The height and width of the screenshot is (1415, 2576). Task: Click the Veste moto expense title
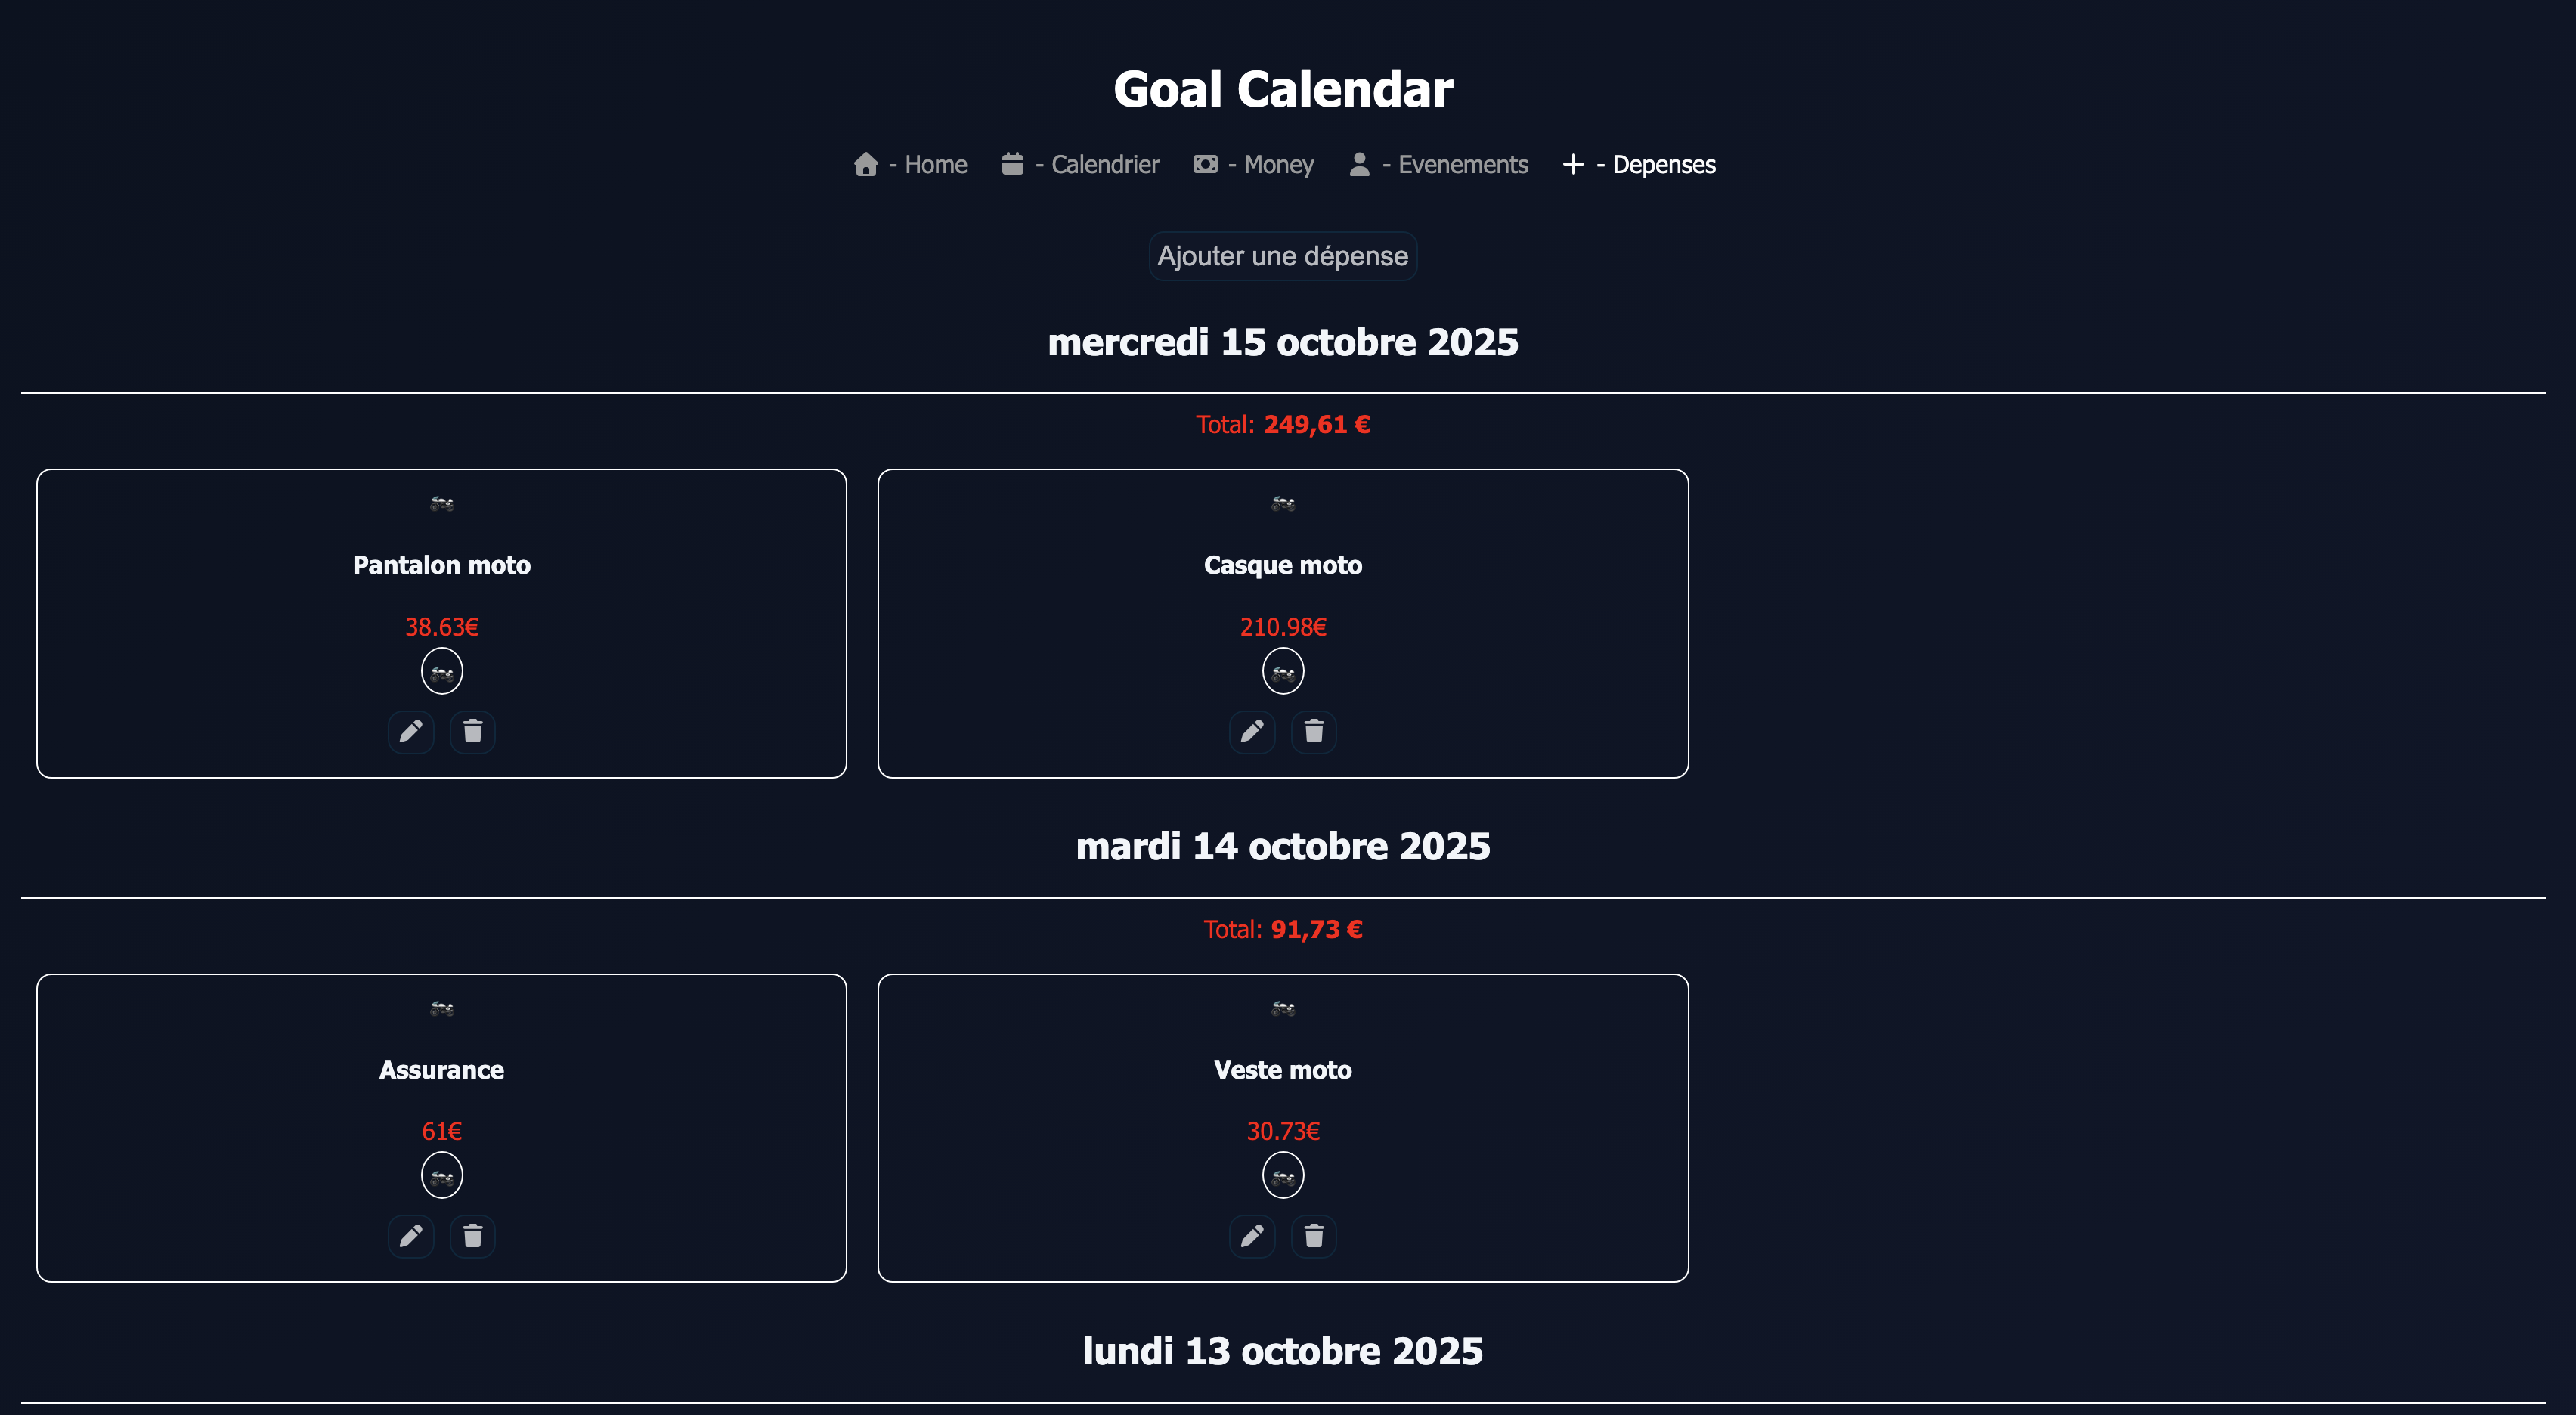click(x=1283, y=1070)
